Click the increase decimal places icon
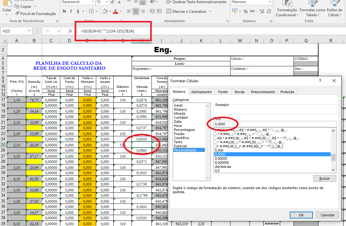The image size is (346, 226). (262, 11)
